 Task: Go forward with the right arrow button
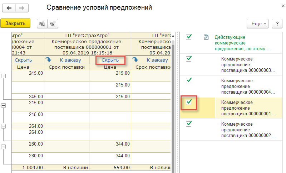coord(22,8)
